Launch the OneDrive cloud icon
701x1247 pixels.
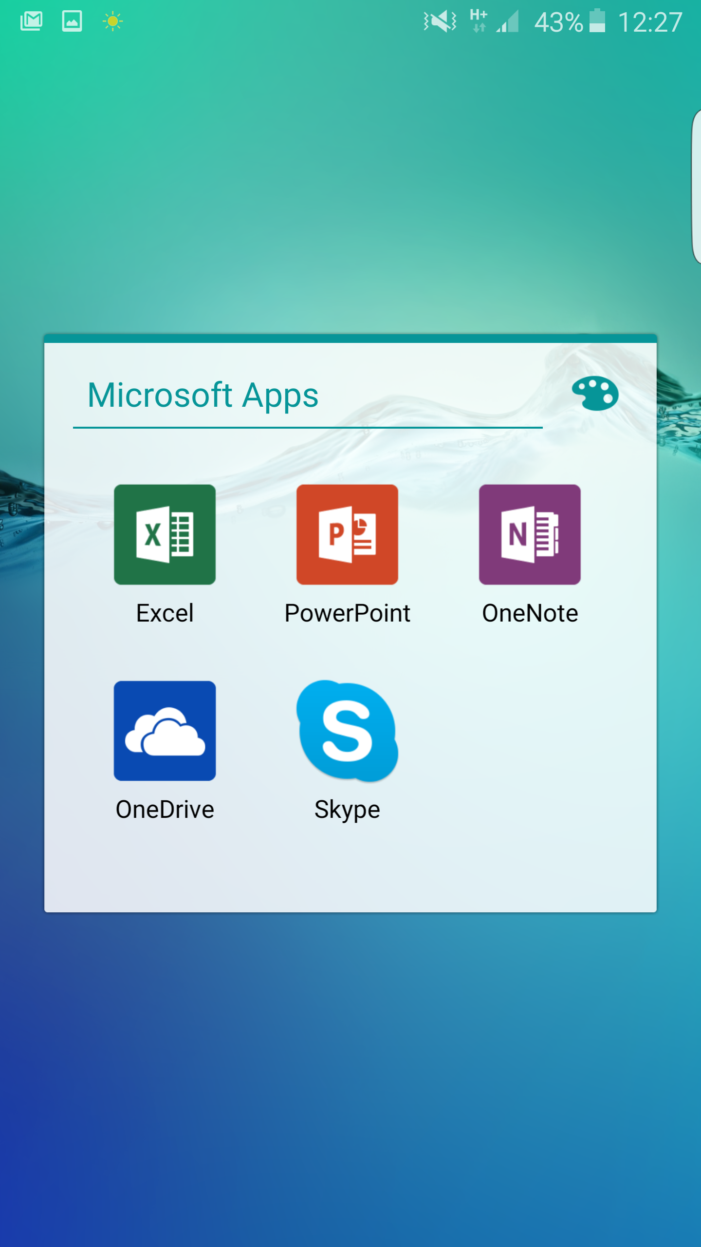[x=165, y=731]
